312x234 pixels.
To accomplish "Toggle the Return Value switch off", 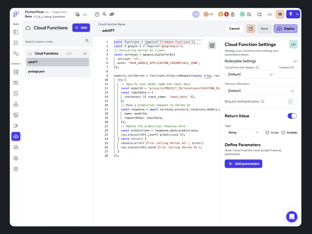I will [292, 116].
